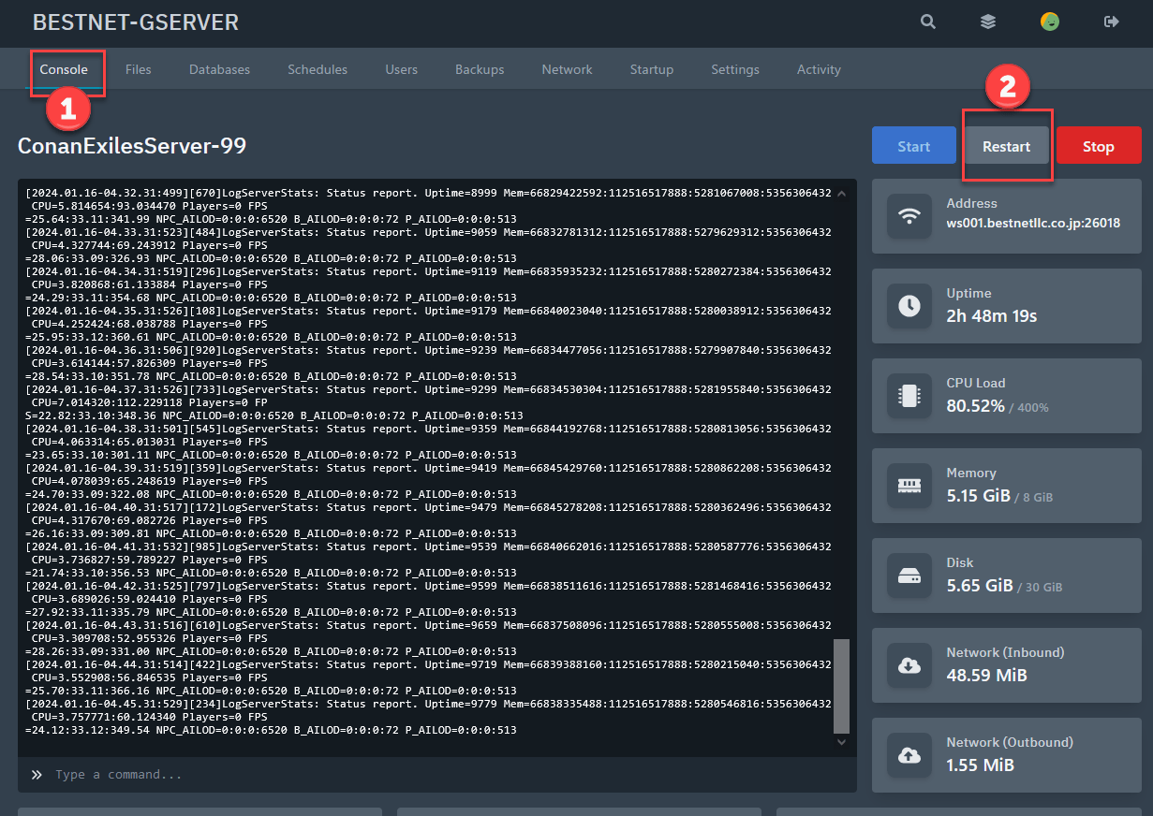Stop the server with red Stop button
Viewport: 1153px width, 816px height.
(x=1099, y=146)
